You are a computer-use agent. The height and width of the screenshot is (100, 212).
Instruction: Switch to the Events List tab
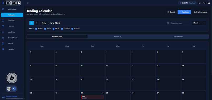pyautogui.click(x=118, y=37)
